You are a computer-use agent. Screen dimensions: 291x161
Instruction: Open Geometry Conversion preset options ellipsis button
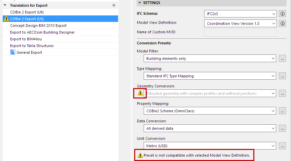pos(283,93)
